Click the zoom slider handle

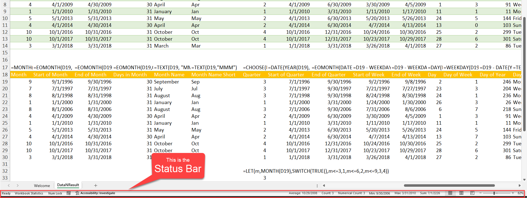tap(494, 193)
